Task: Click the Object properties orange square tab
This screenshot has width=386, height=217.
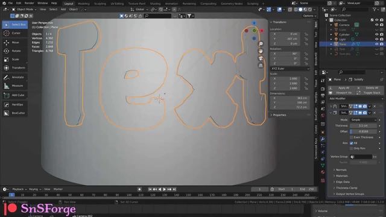Action: [323, 133]
